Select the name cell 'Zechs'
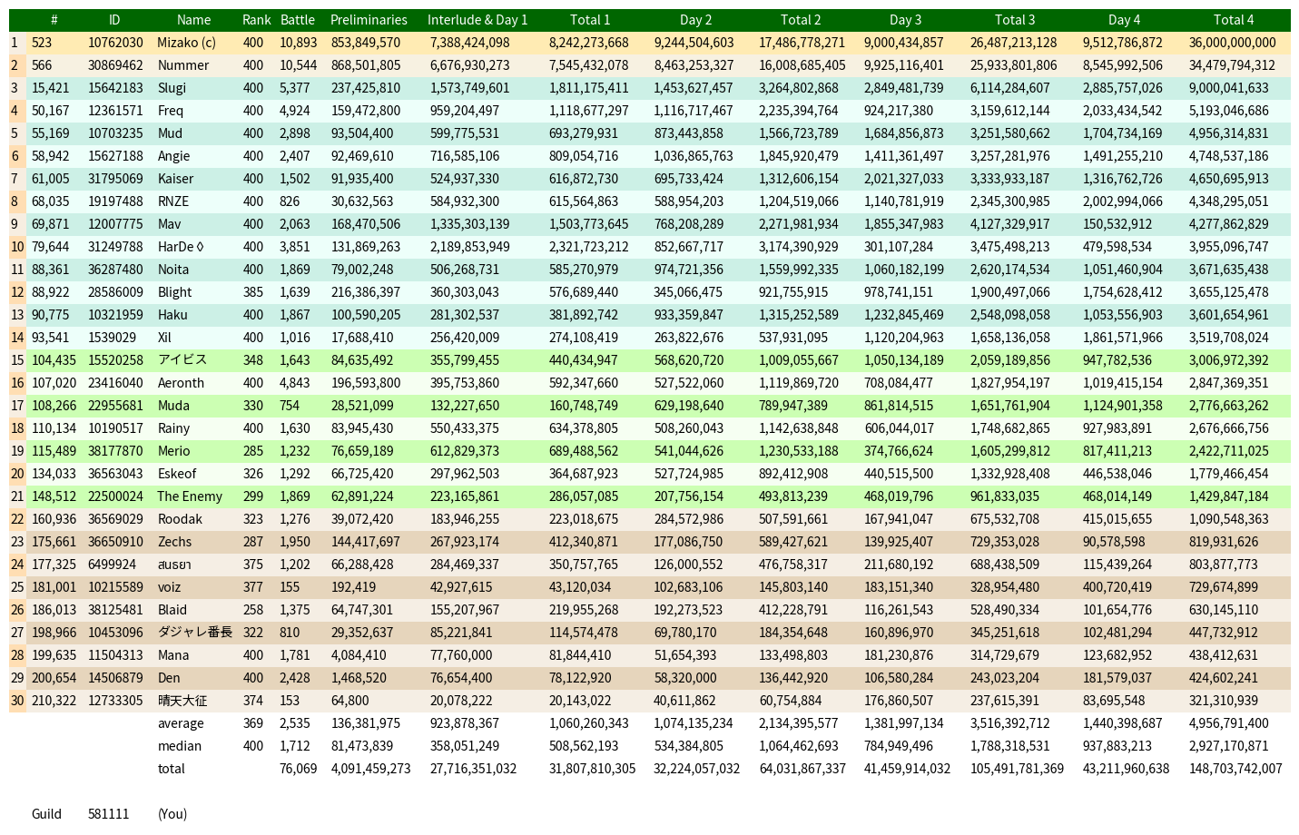 (174, 542)
